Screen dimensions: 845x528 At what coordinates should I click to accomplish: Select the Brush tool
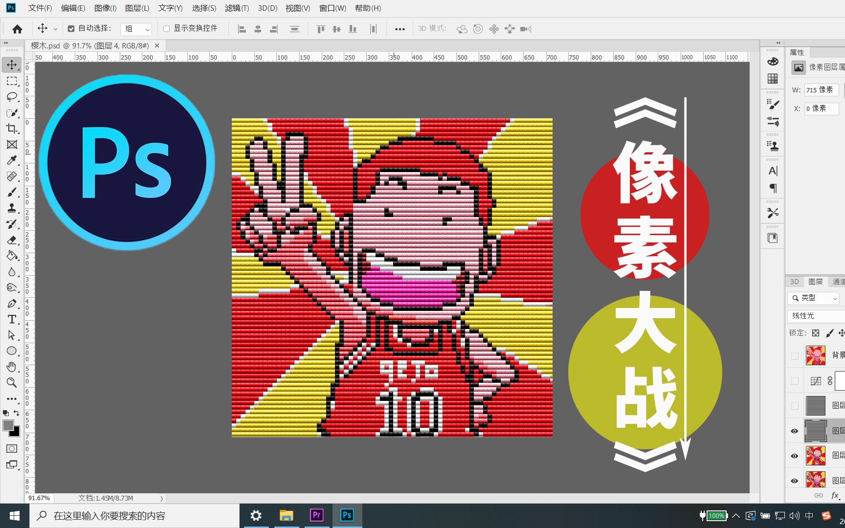[x=12, y=192]
